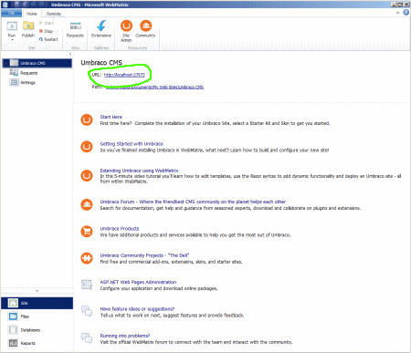Collapse the ribbon with the caret icon

(x=397, y=13)
